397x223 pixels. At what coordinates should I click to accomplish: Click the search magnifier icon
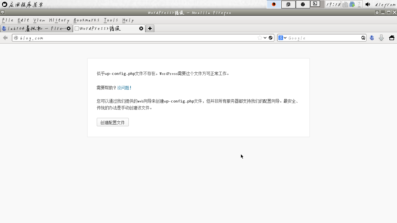[x=363, y=38]
